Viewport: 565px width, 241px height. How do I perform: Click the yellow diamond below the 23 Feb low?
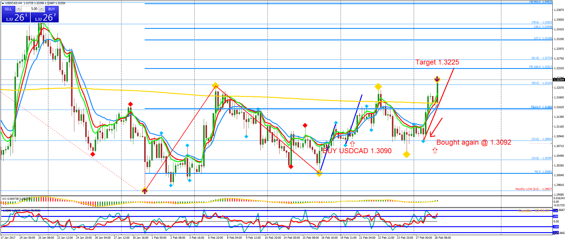[x=406, y=154]
